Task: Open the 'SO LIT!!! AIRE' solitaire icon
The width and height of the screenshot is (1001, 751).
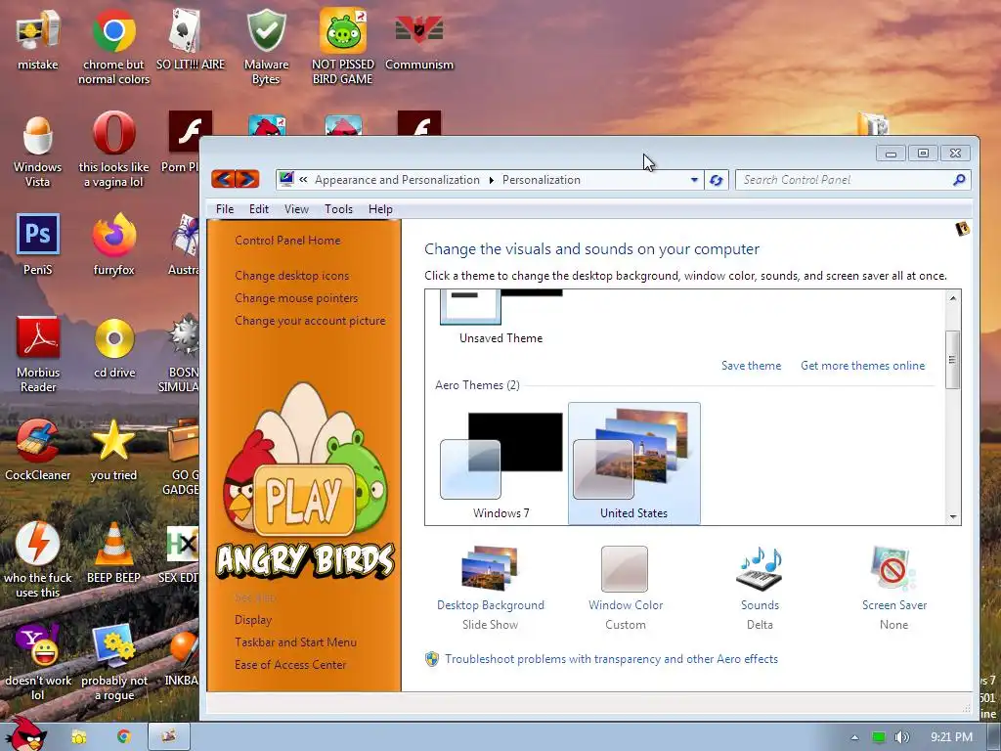Action: [186, 30]
